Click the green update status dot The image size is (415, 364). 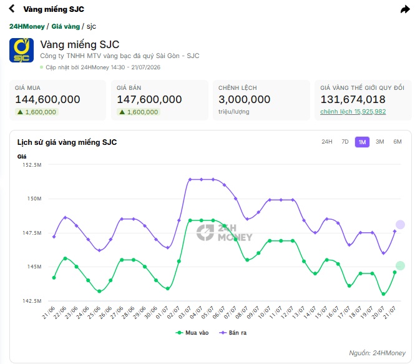pyautogui.click(x=42, y=67)
